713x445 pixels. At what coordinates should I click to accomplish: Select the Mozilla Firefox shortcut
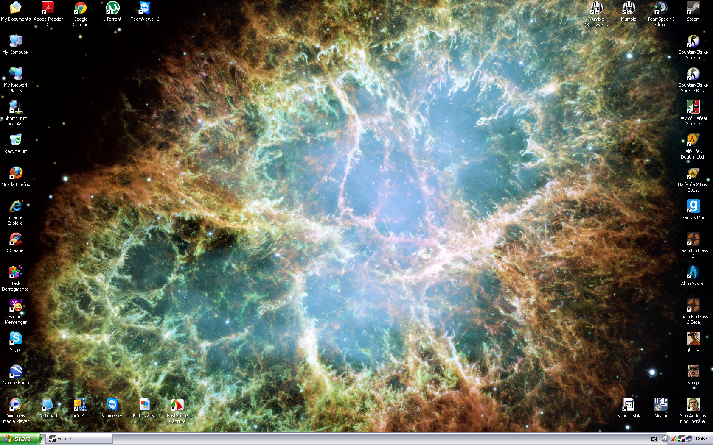click(x=16, y=177)
